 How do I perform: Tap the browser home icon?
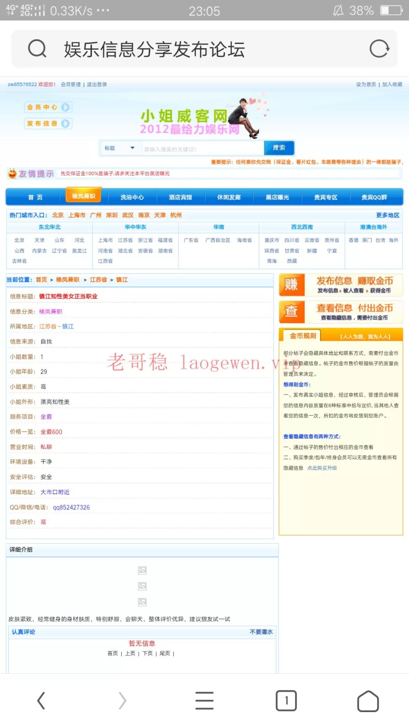click(368, 701)
